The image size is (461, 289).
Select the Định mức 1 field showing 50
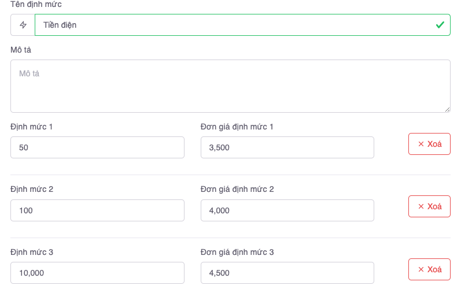97,147
